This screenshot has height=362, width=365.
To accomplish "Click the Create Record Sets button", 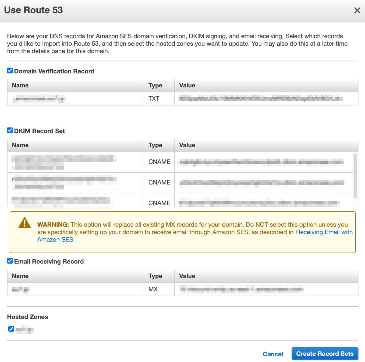I will [325, 354].
